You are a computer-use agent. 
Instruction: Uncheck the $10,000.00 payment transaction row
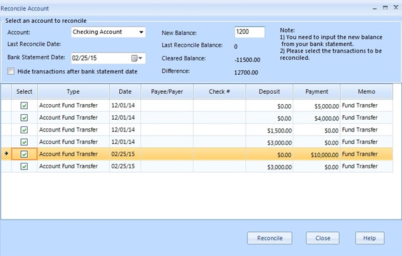(24, 154)
